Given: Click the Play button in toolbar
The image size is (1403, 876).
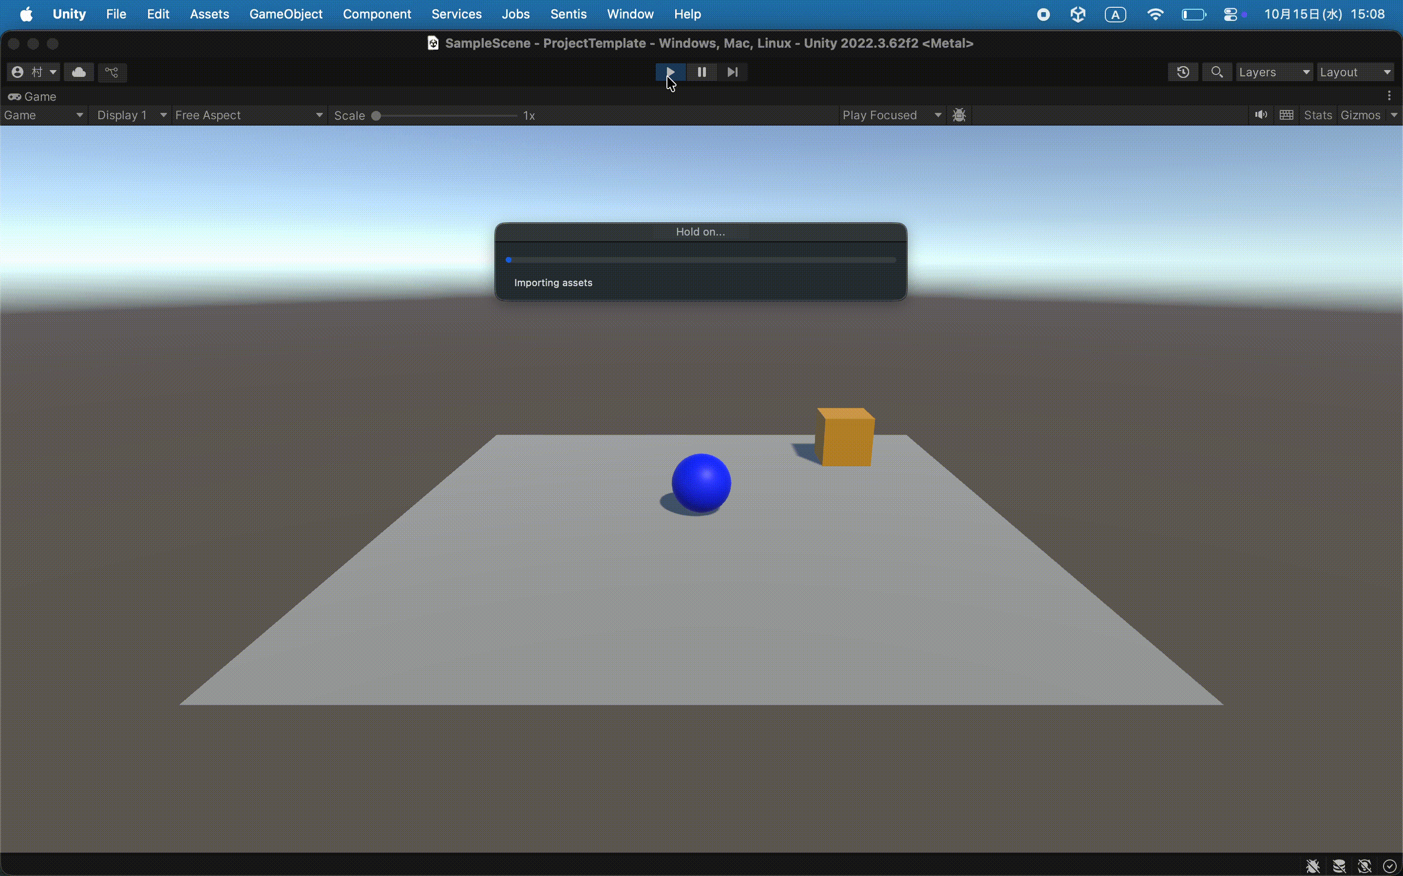Looking at the screenshot, I should tap(670, 72).
